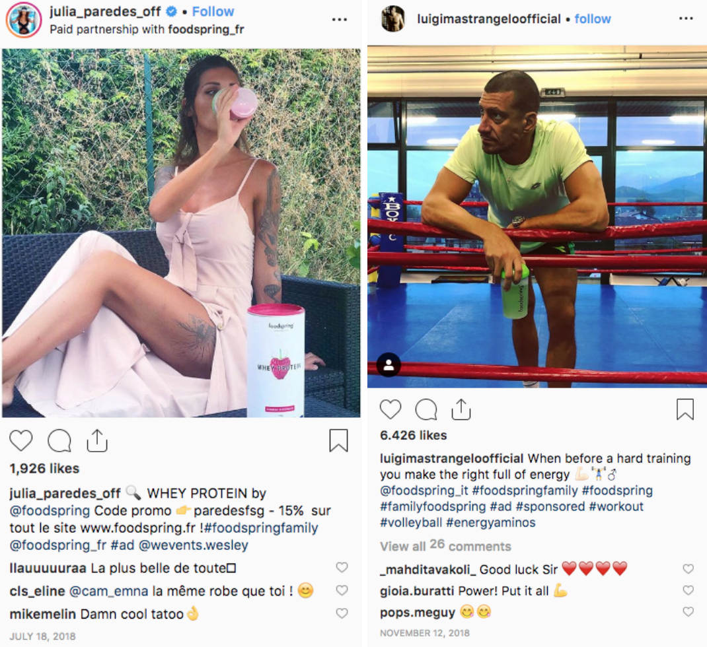Open julia_paredes_off profile picture
This screenshot has height=647, width=707.
(x=23, y=20)
